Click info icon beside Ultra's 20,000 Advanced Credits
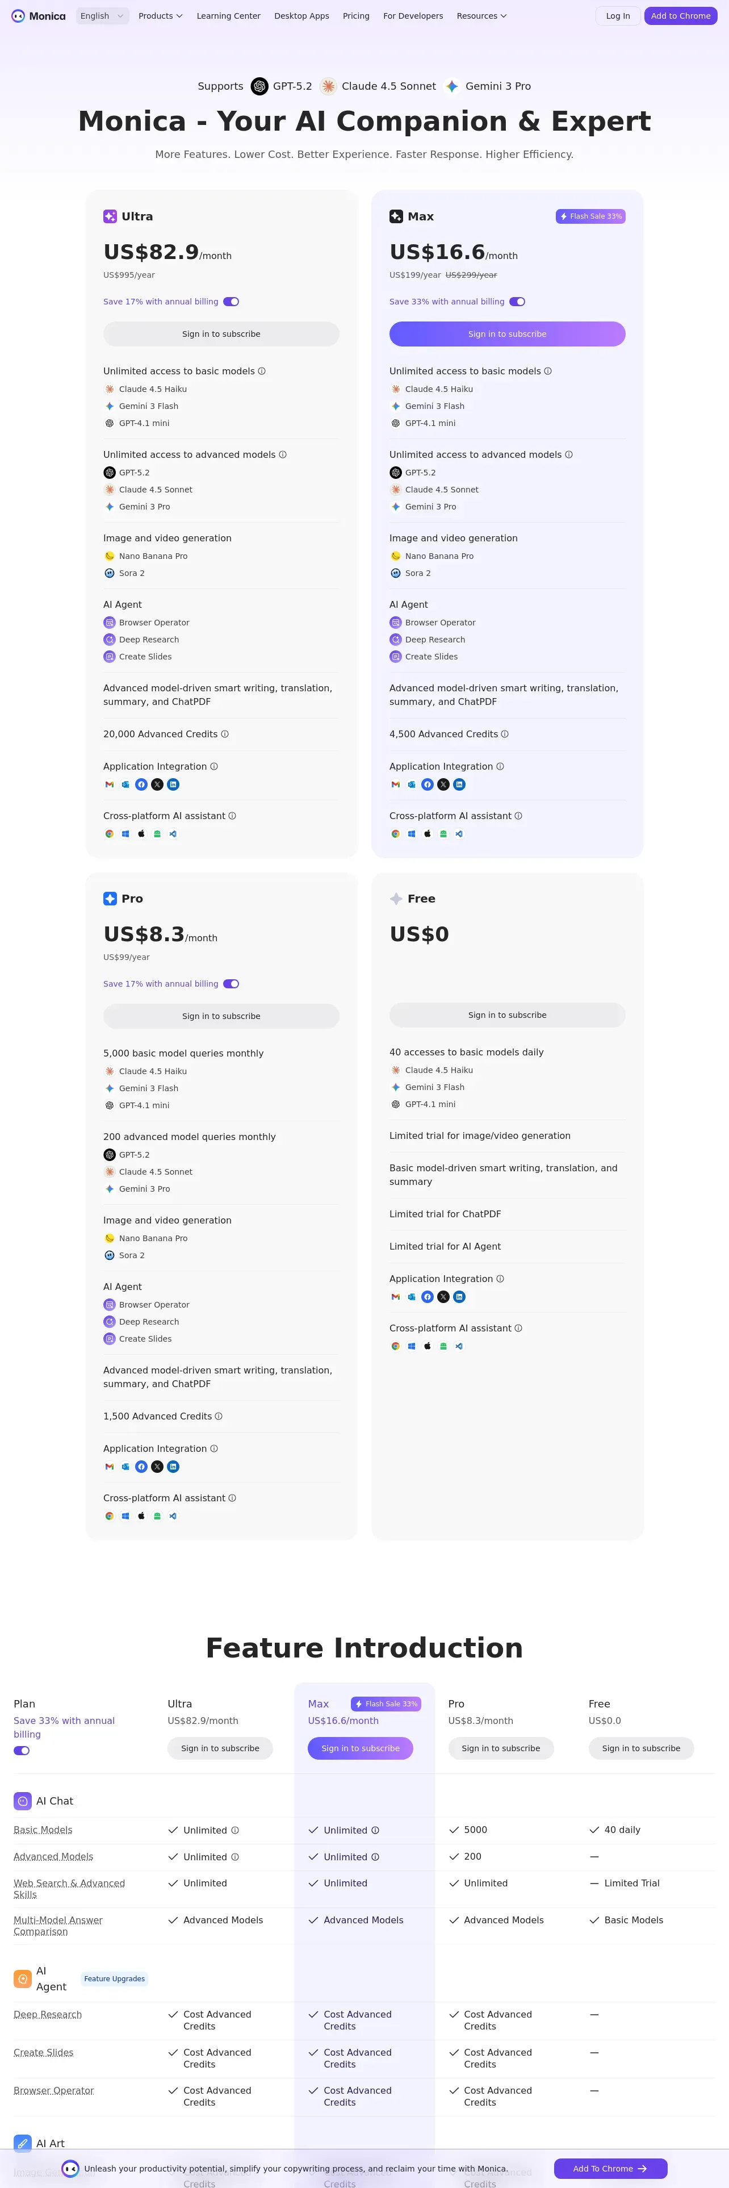This screenshot has height=2188, width=729. point(225,734)
